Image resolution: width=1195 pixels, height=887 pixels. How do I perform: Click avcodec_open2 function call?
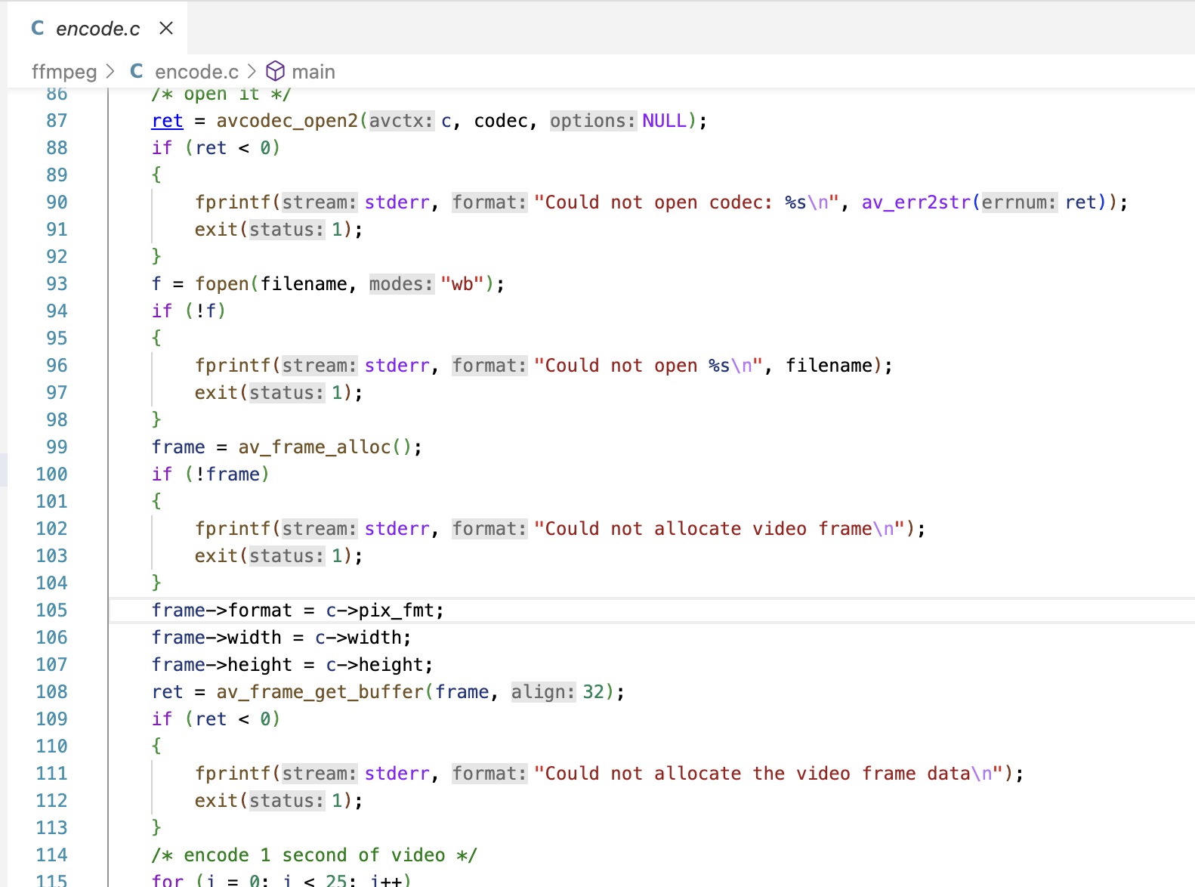(x=287, y=121)
